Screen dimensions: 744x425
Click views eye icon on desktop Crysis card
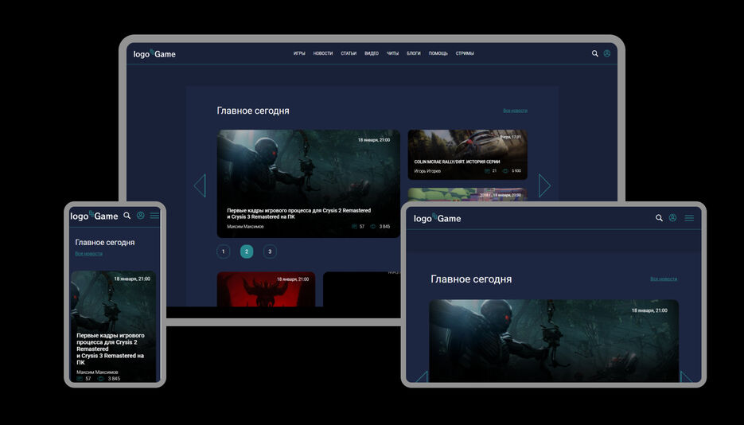[x=372, y=227]
